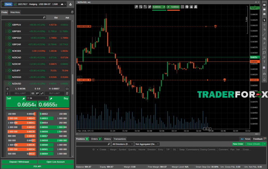Select the cursor pointer tool in drawing sidebar
The image size is (268, 169).
(x=264, y=20)
